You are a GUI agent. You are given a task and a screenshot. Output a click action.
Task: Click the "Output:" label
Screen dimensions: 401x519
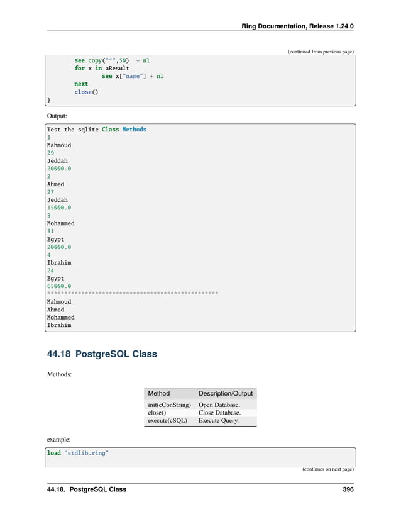tap(57, 116)
